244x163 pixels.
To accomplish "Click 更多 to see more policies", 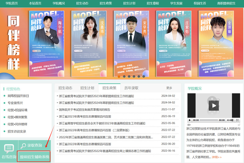I will tap(169, 88).
